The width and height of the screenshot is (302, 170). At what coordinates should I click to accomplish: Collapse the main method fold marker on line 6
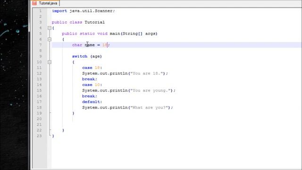(50, 39)
